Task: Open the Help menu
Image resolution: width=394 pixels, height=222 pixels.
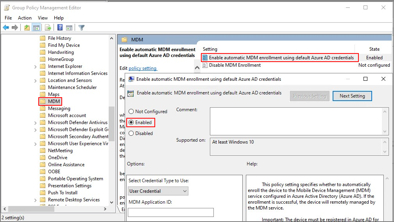Action: [x=59, y=18]
